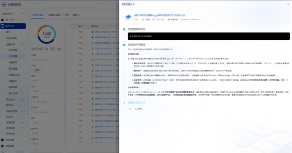Click the sort icon in 告警标题 column header
This screenshot has height=153, width=292.
click(100, 26)
